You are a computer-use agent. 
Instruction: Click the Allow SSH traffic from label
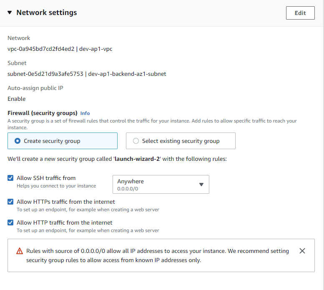(x=46, y=178)
